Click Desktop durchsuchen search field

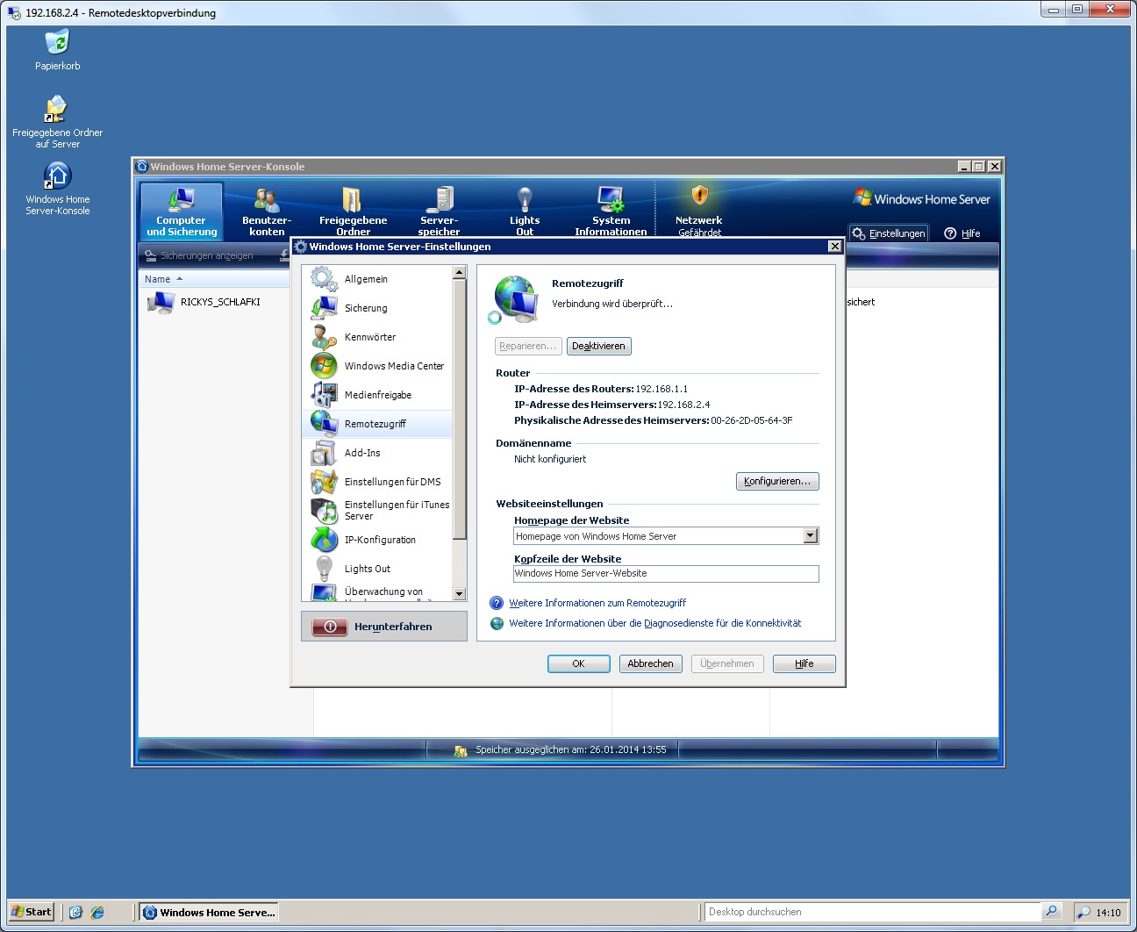tap(873, 912)
